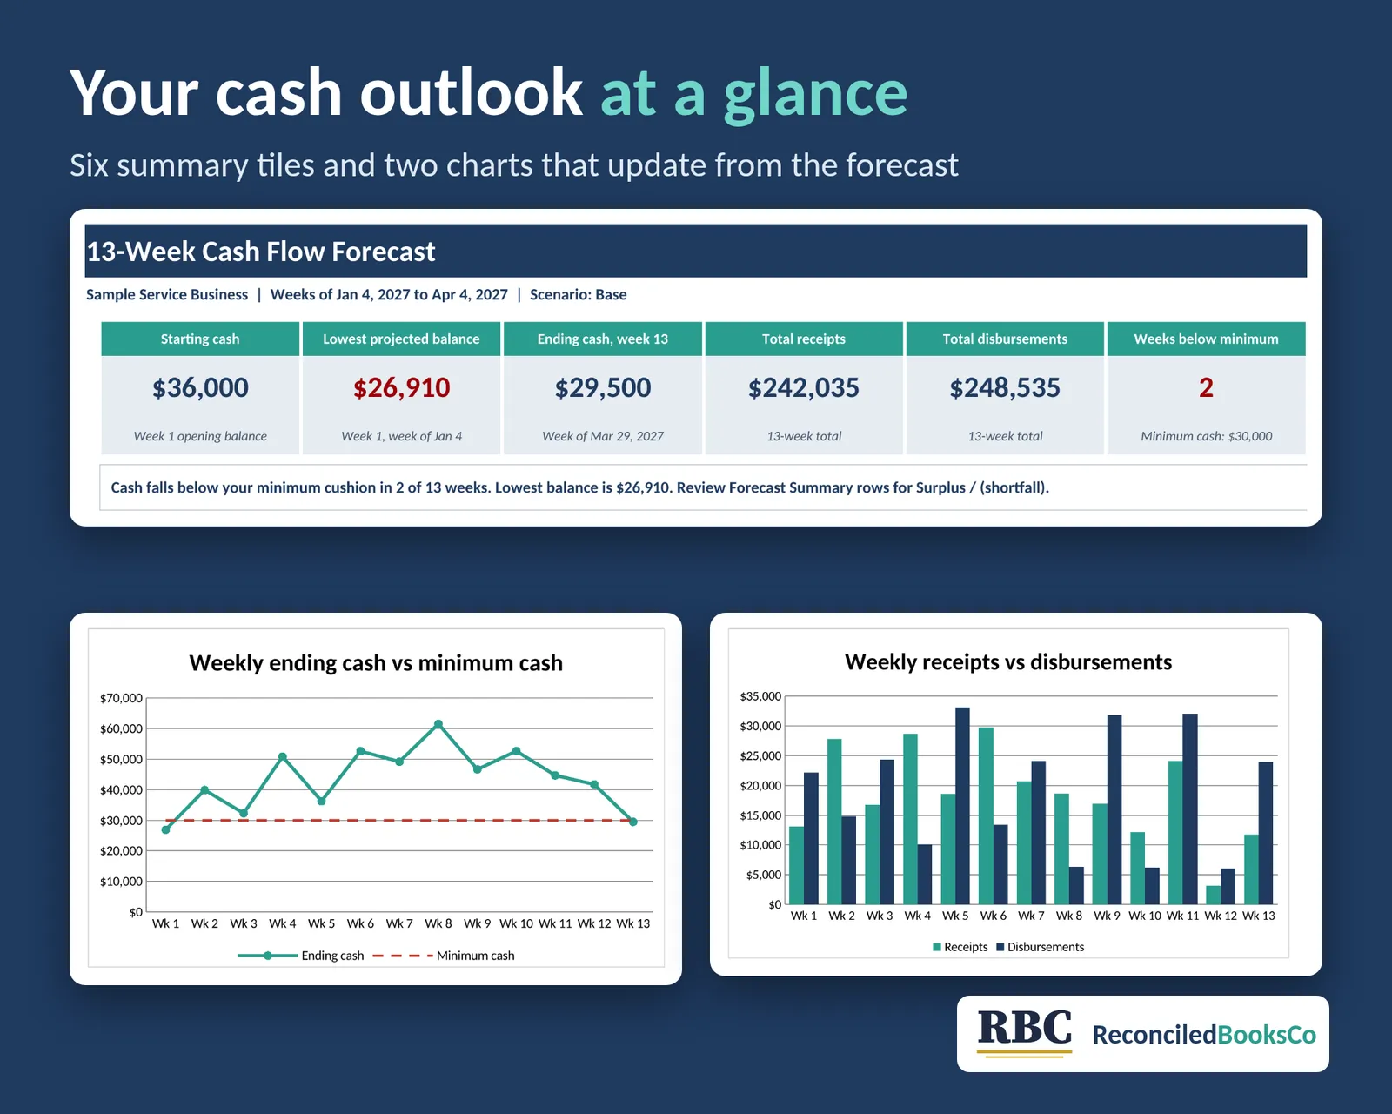Select the $29,500 ending cash value
Screen dimensions: 1392x1114
603,387
